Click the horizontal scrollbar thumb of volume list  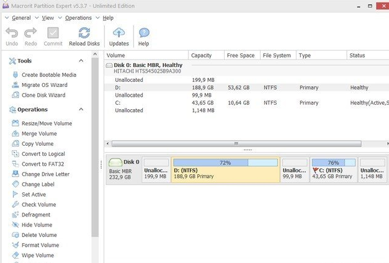tap(236, 144)
